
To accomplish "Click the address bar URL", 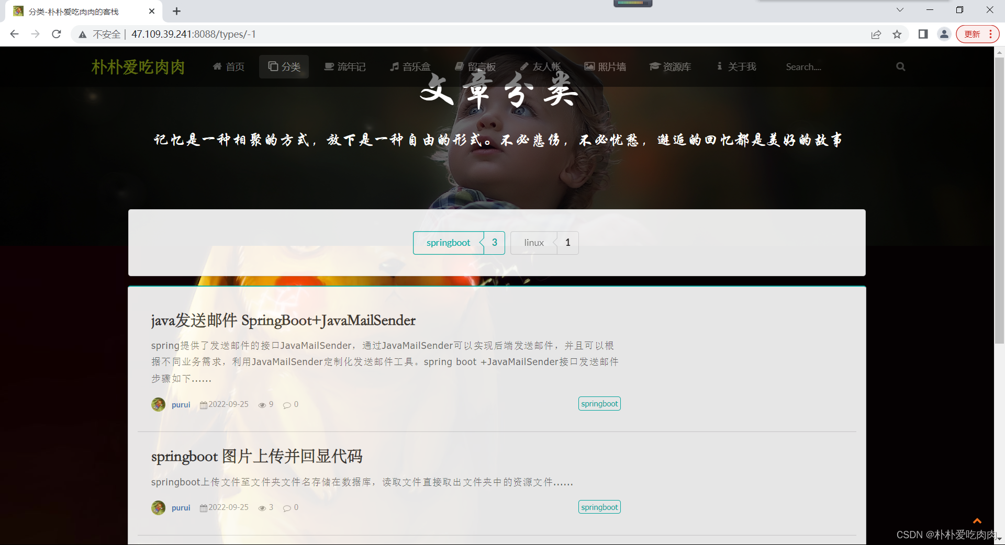I will [x=194, y=34].
